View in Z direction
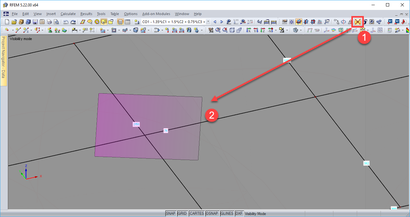 click(263, 30)
